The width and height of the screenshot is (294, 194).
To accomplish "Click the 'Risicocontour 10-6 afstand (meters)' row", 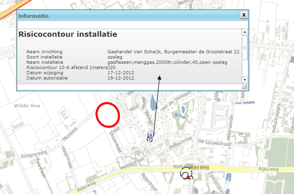I will coord(71,68).
